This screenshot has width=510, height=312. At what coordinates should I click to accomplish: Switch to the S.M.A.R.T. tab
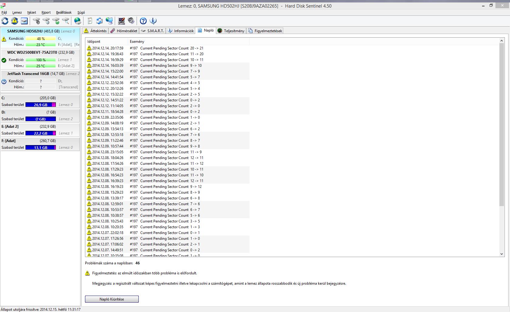coord(152,31)
